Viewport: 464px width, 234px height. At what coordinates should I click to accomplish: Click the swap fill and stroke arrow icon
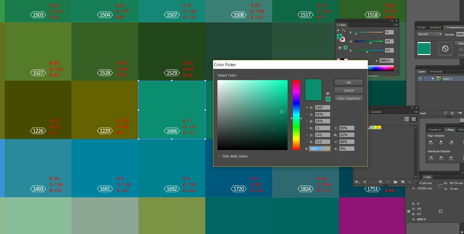coord(344,30)
